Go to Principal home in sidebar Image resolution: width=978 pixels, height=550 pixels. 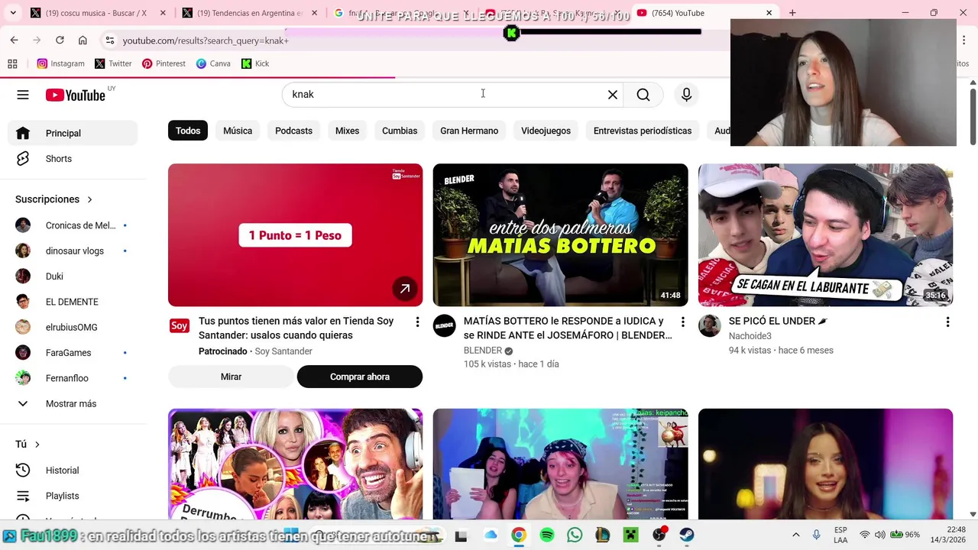(73, 133)
